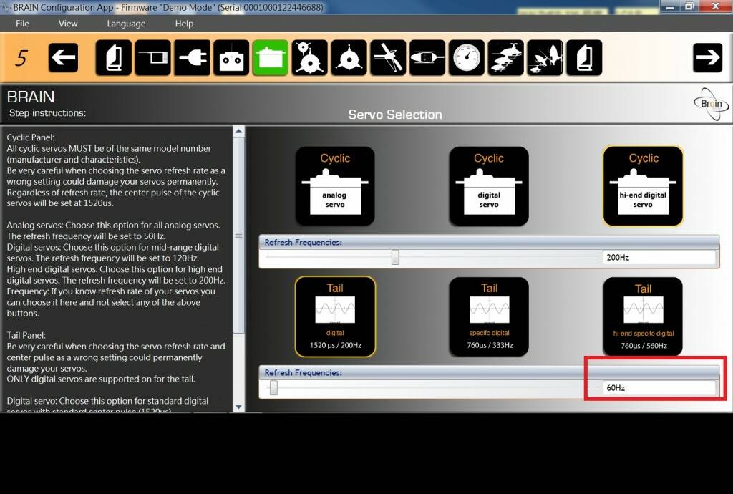Click instructions panel scroll up arrow

point(238,131)
